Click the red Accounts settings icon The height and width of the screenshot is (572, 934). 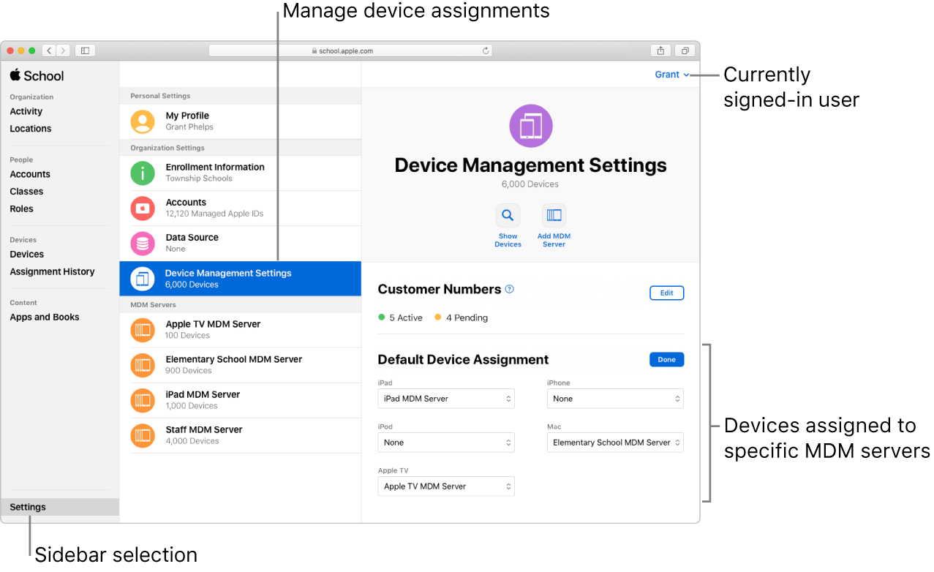[143, 208]
